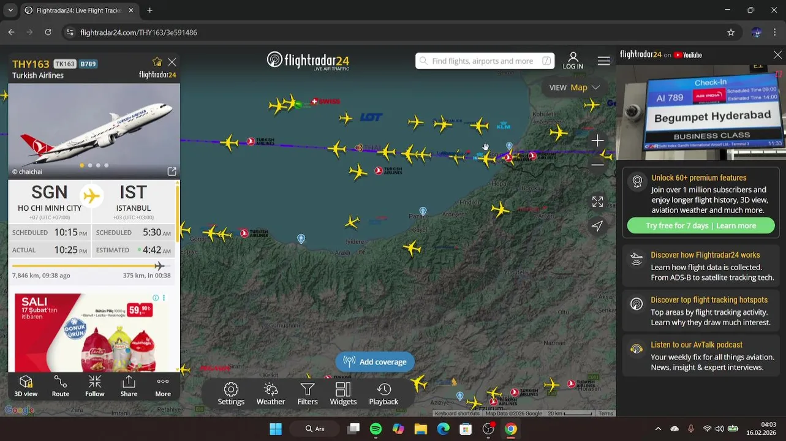Open the hamburger main menu
Image resolution: width=786 pixels, height=441 pixels.
click(603, 61)
